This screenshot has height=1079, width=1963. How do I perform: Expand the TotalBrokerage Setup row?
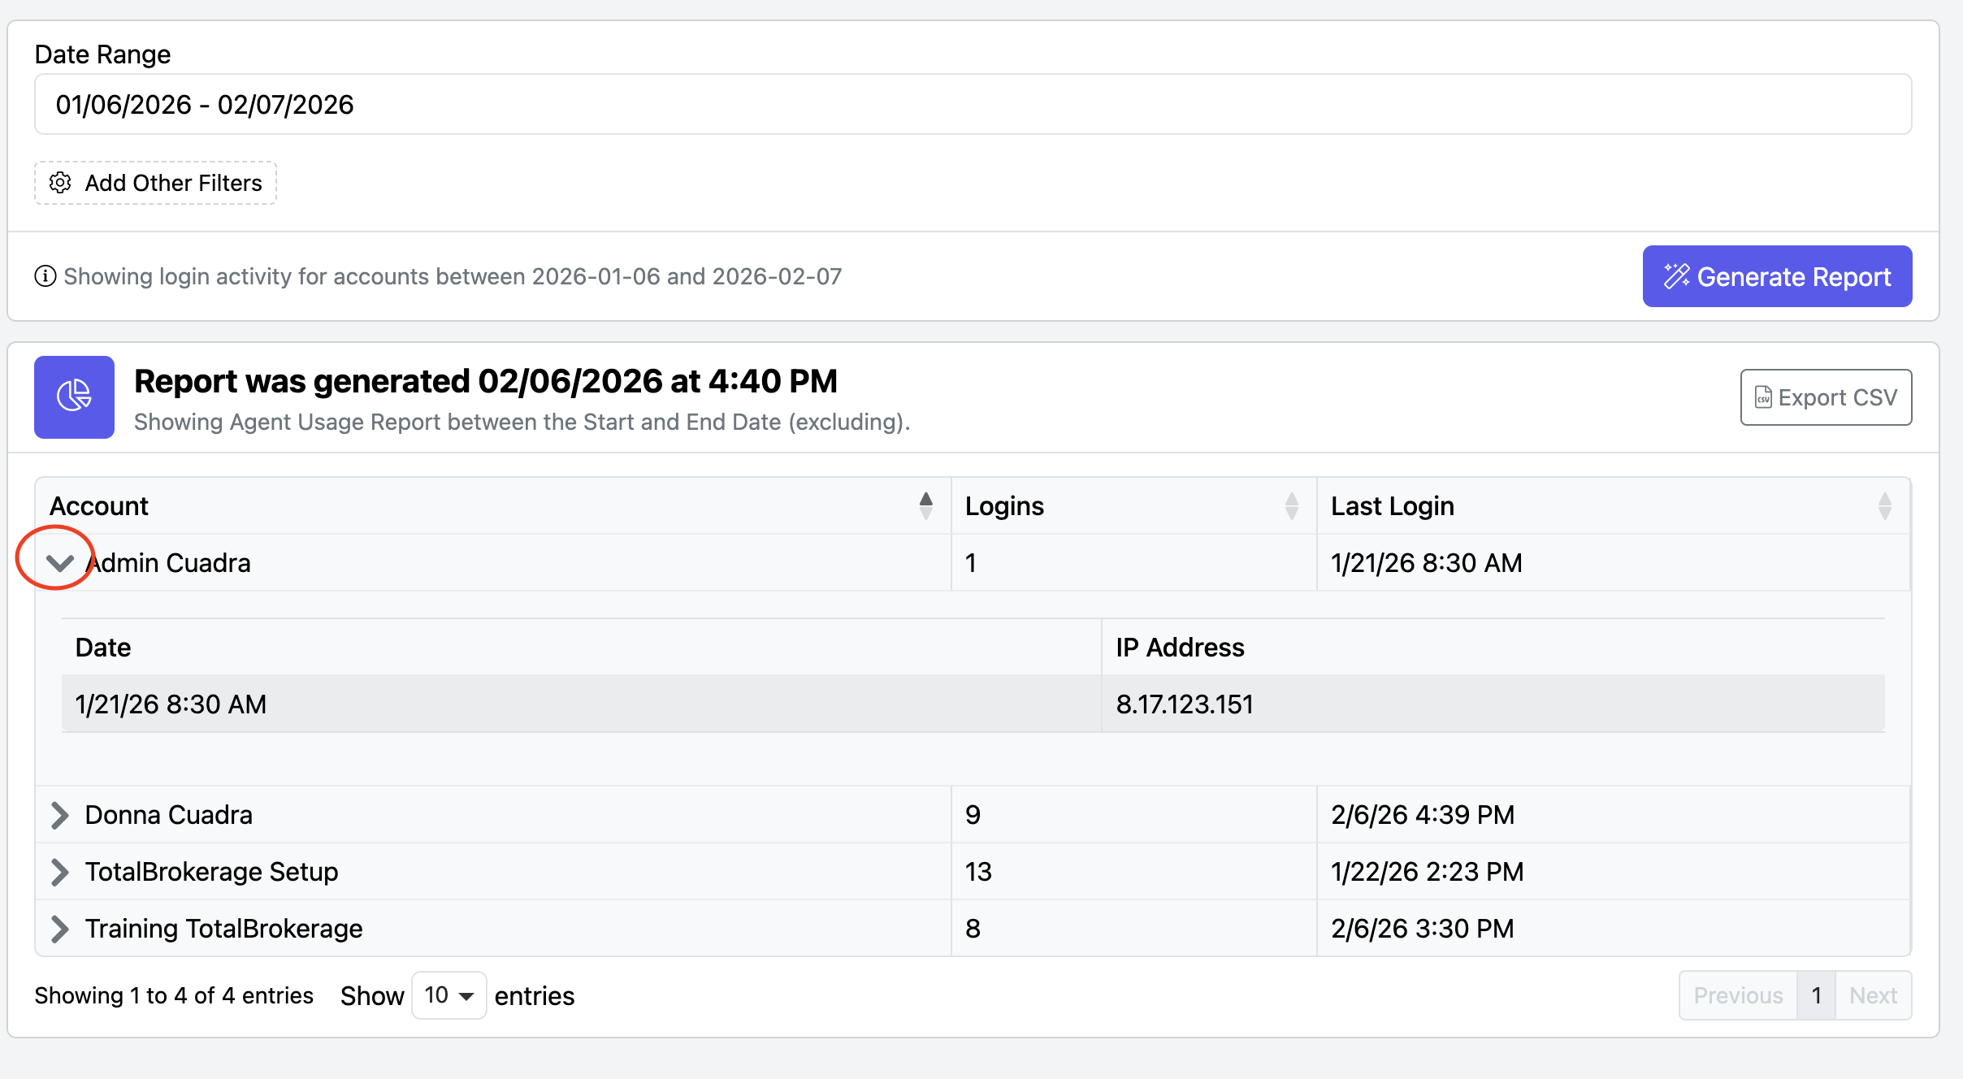pos(60,871)
